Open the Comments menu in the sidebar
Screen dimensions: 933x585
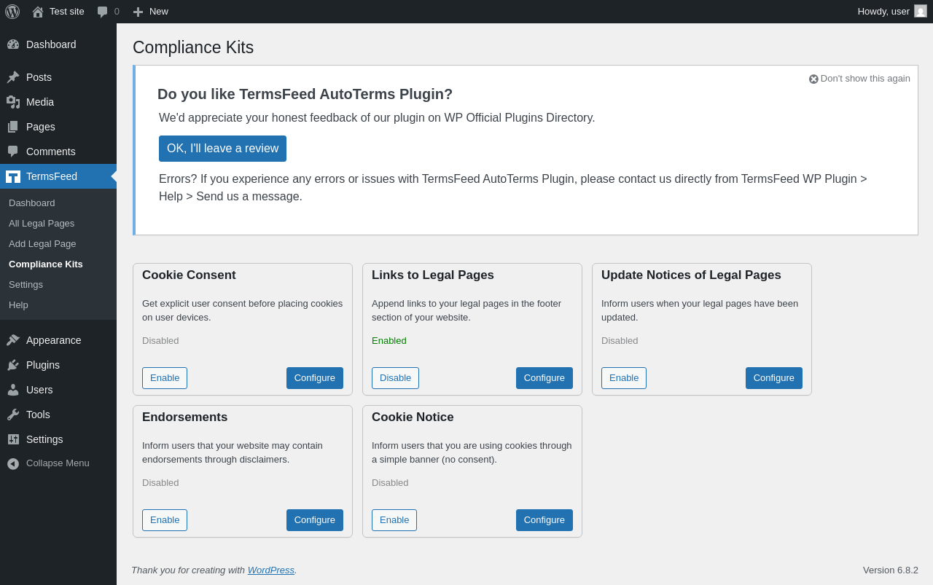click(x=58, y=152)
